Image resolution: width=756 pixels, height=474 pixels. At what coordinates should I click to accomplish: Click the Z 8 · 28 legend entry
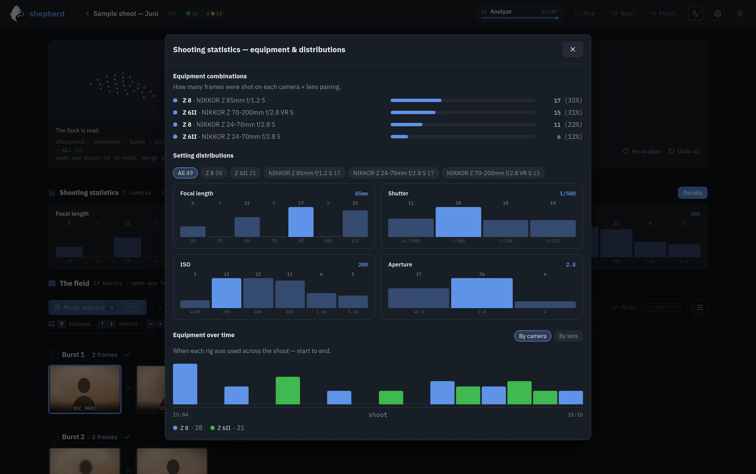[188, 428]
